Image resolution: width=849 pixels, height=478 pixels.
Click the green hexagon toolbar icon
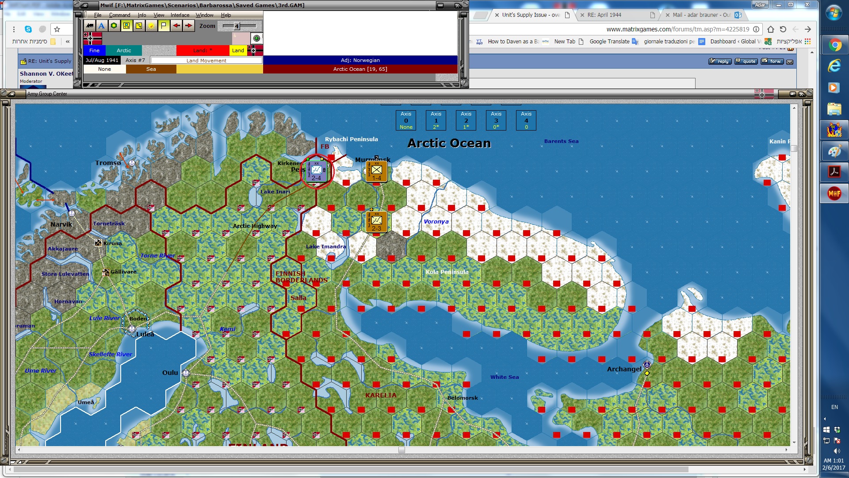point(114,26)
